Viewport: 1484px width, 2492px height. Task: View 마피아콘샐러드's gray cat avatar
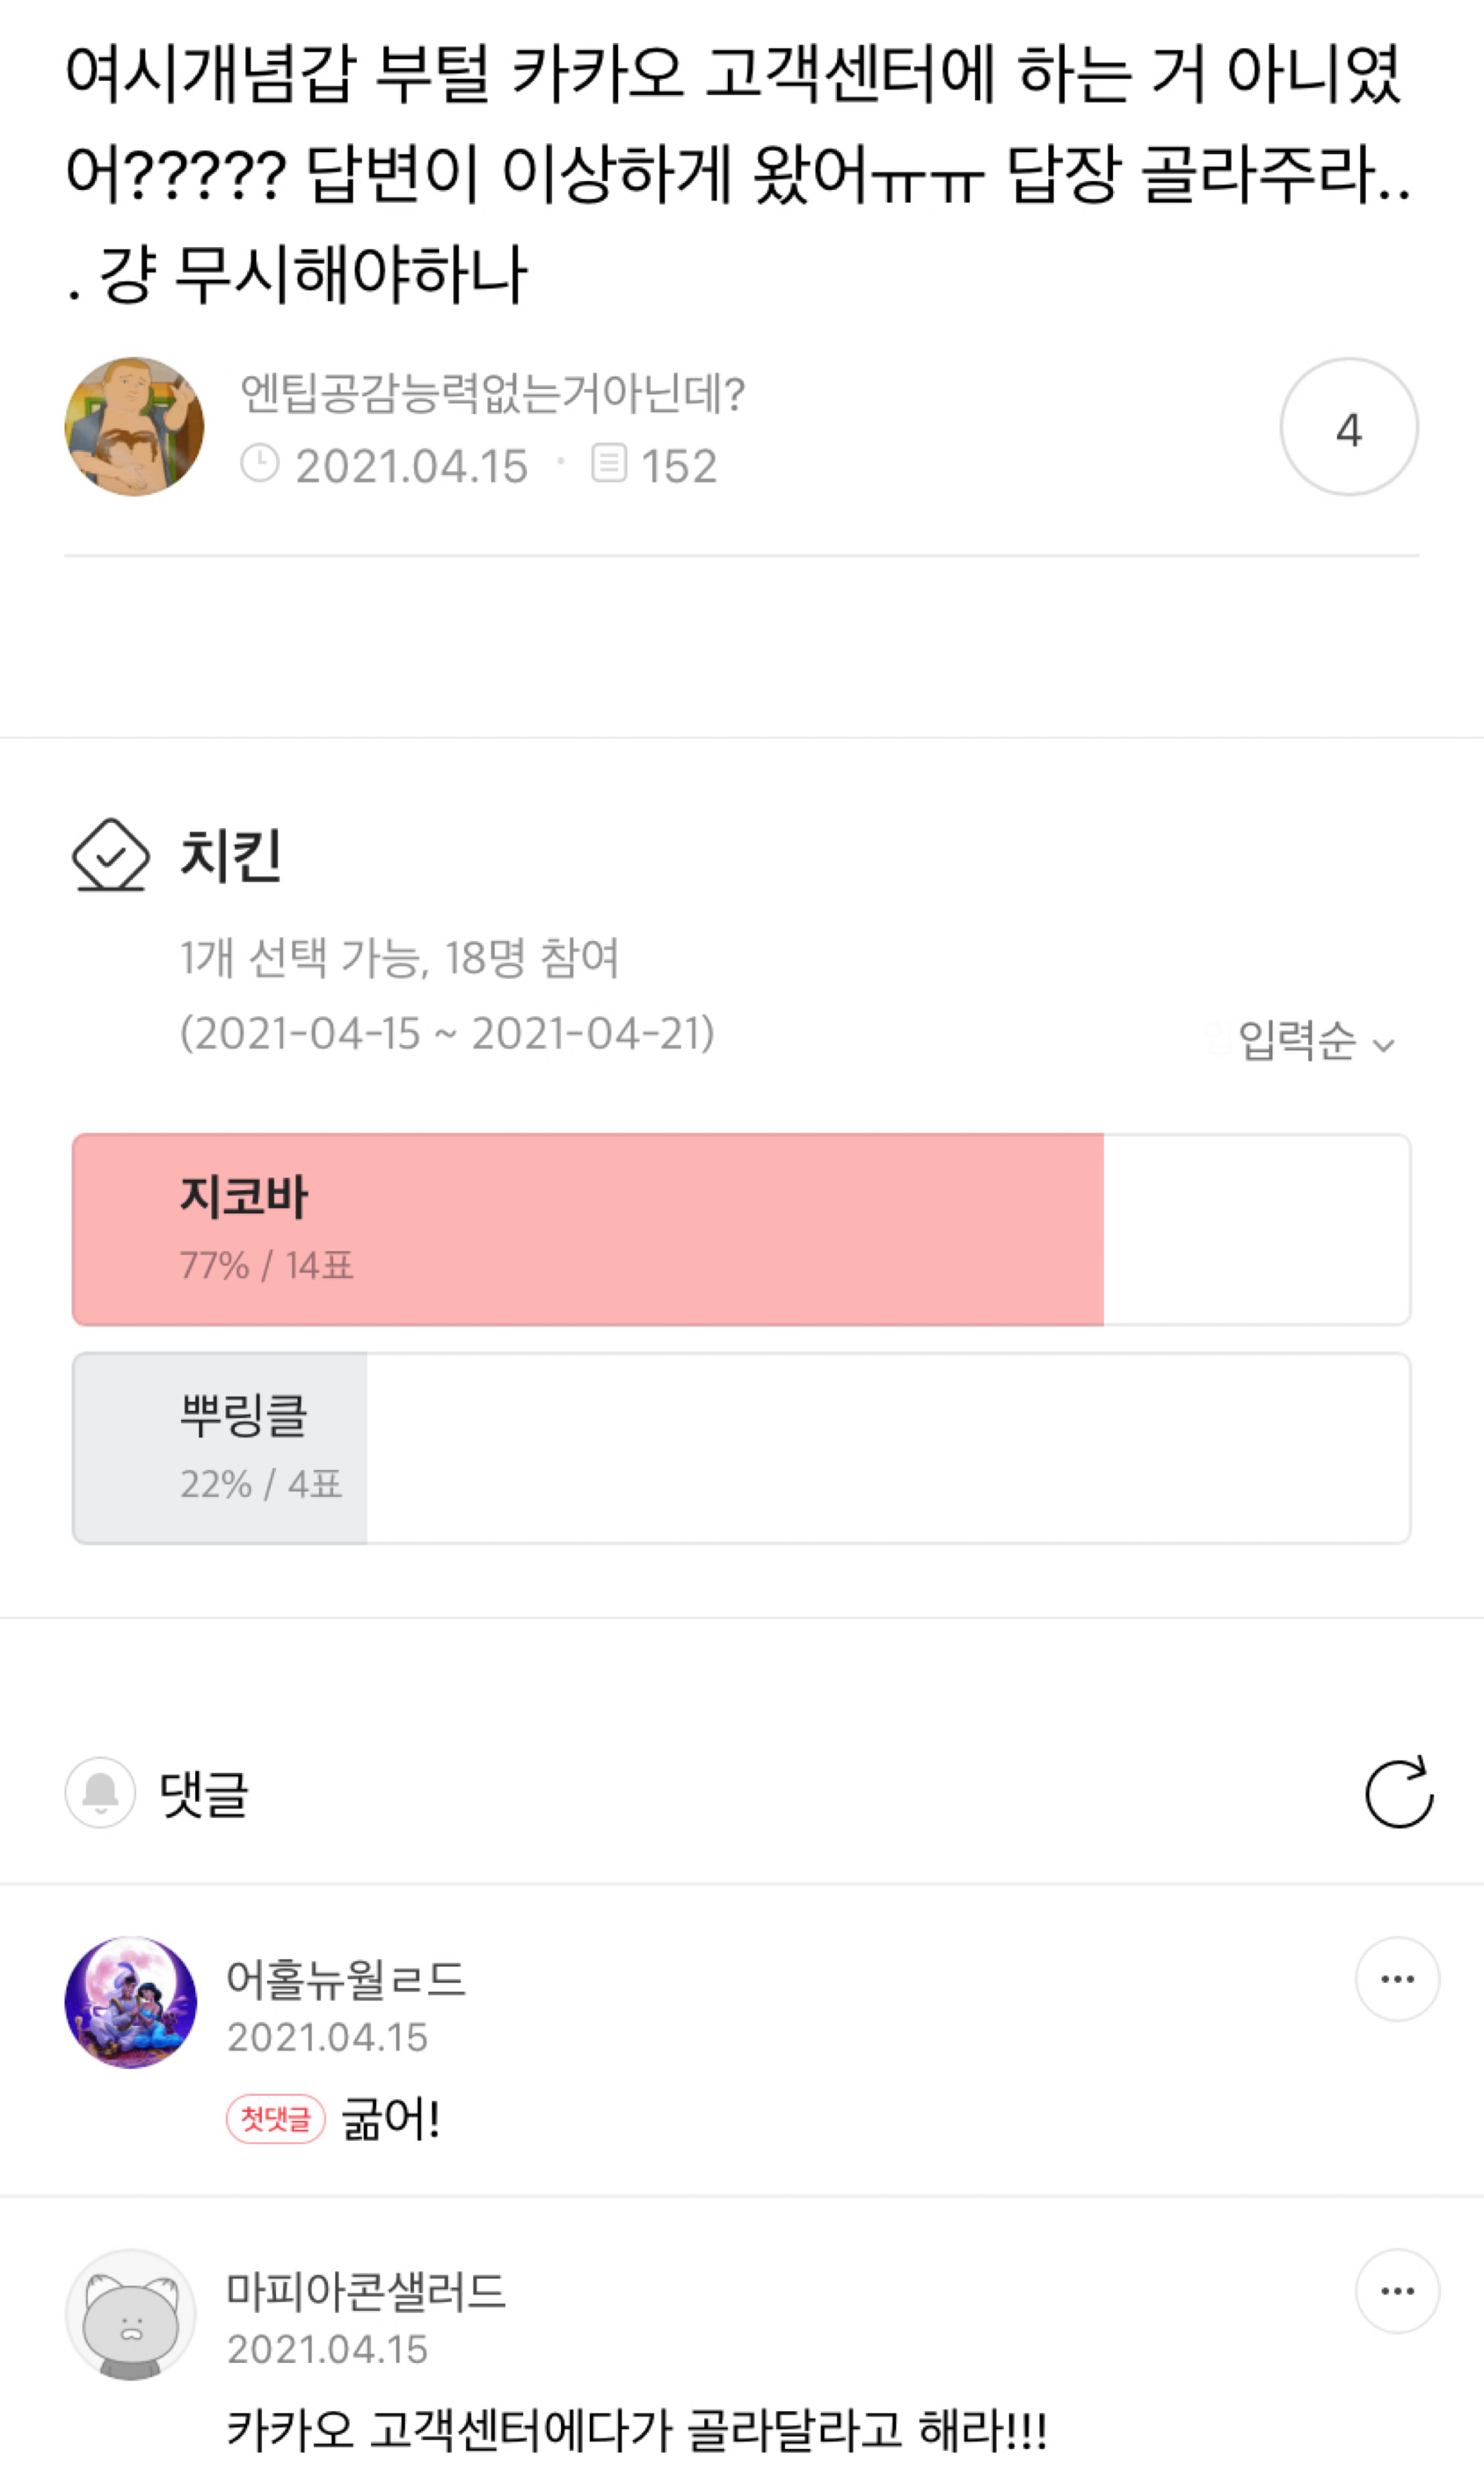click(x=131, y=2315)
